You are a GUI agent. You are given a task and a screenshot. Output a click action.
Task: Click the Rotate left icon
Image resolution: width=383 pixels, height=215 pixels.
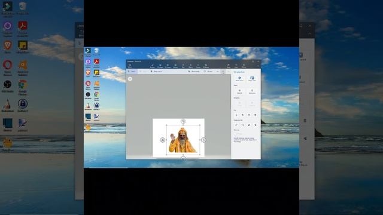point(236,125)
